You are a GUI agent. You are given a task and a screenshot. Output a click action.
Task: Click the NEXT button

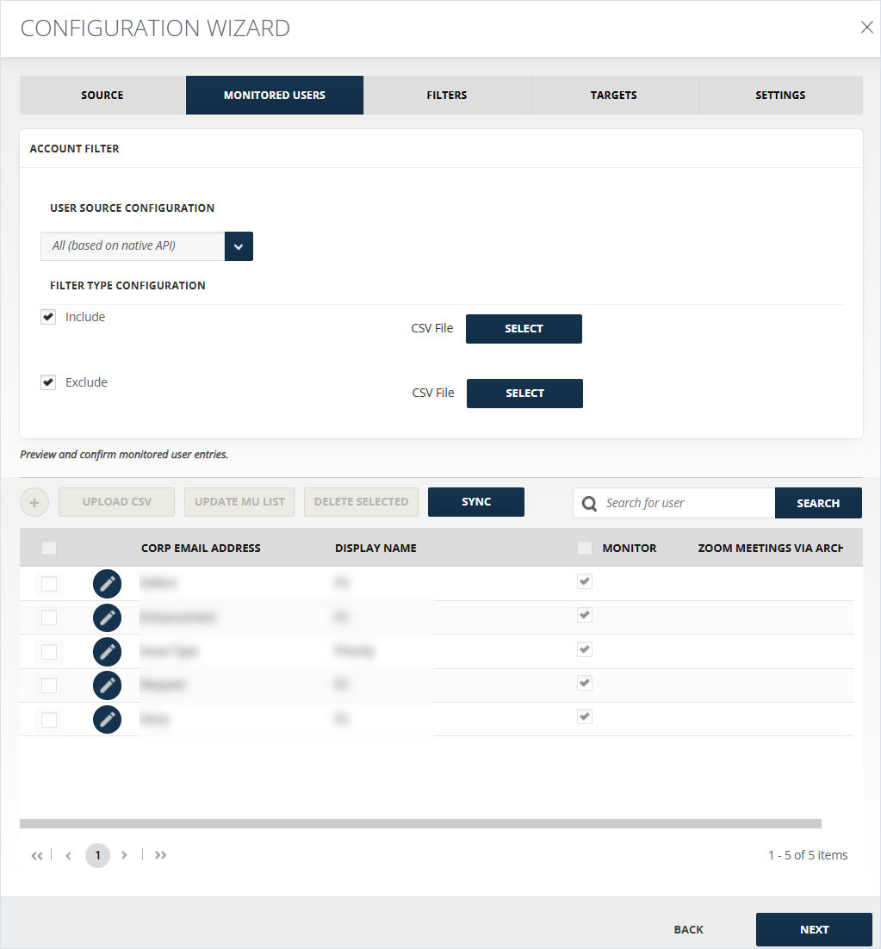pos(814,929)
